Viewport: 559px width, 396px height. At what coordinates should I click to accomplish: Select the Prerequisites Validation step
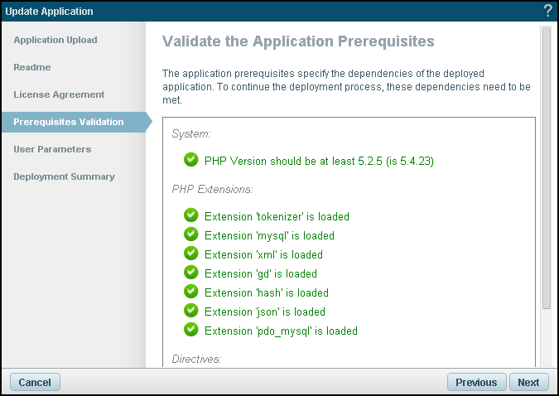click(69, 122)
